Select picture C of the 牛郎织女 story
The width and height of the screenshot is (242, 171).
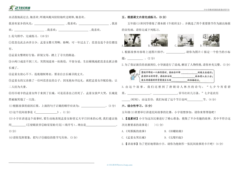(x=186, y=40)
